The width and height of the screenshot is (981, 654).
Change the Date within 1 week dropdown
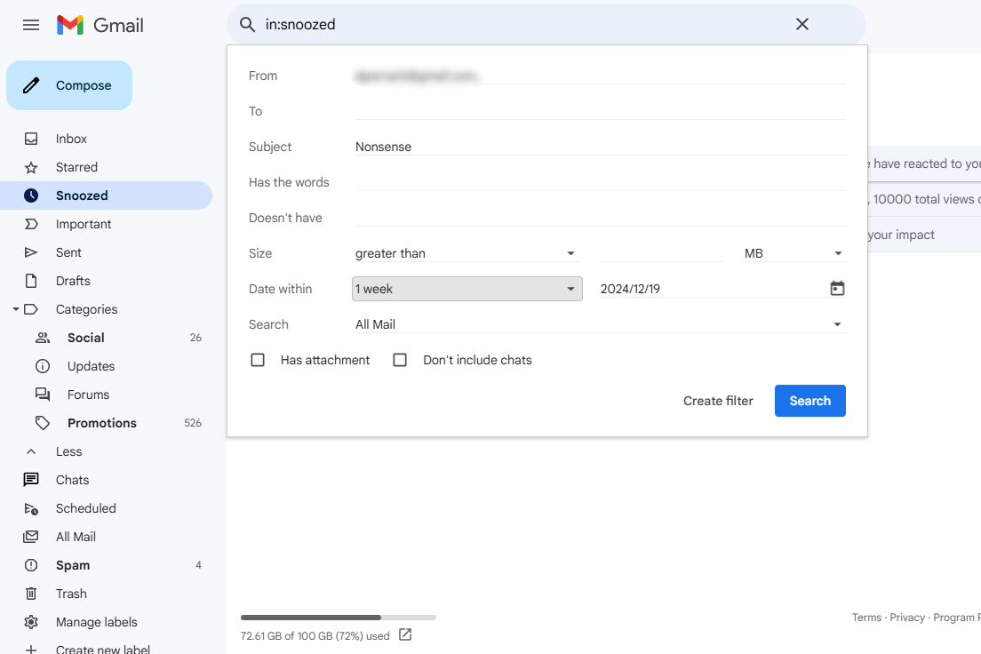467,288
